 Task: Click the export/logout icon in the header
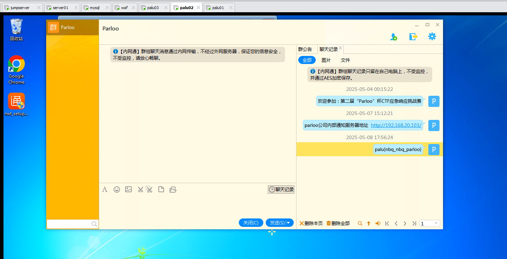tap(413, 36)
